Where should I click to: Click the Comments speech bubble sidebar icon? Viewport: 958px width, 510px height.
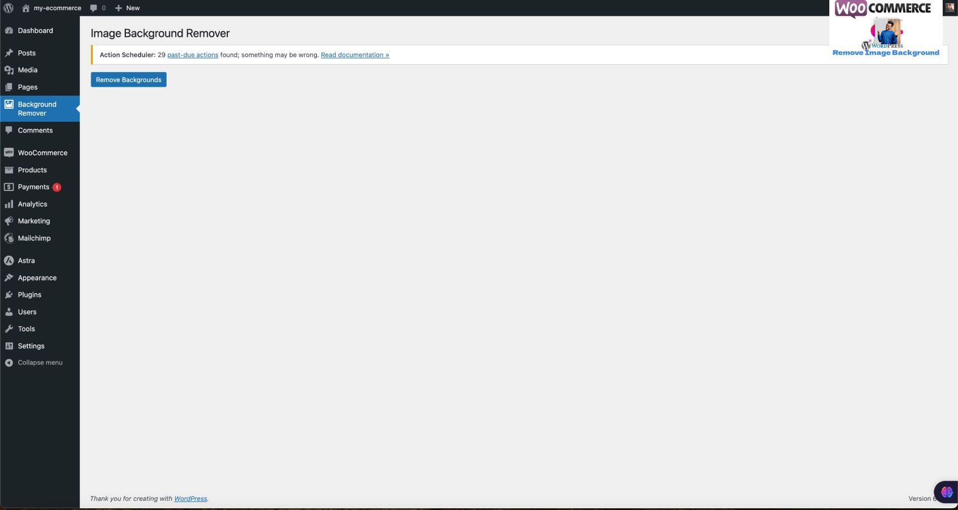(9, 130)
